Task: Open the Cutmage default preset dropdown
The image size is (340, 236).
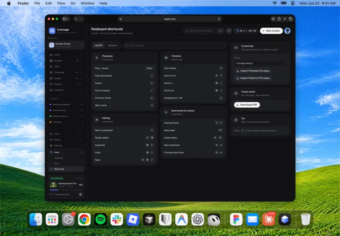Action: click(260, 63)
